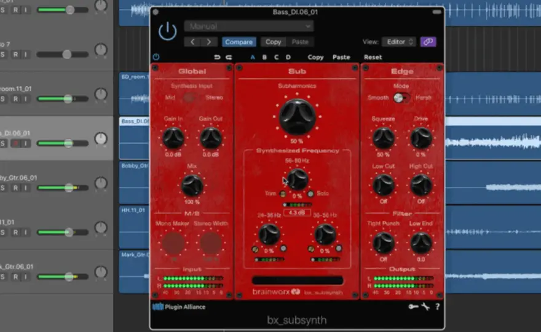This screenshot has width=541, height=332.
Task: Click the 4.3 dB value field
Action: click(x=297, y=213)
